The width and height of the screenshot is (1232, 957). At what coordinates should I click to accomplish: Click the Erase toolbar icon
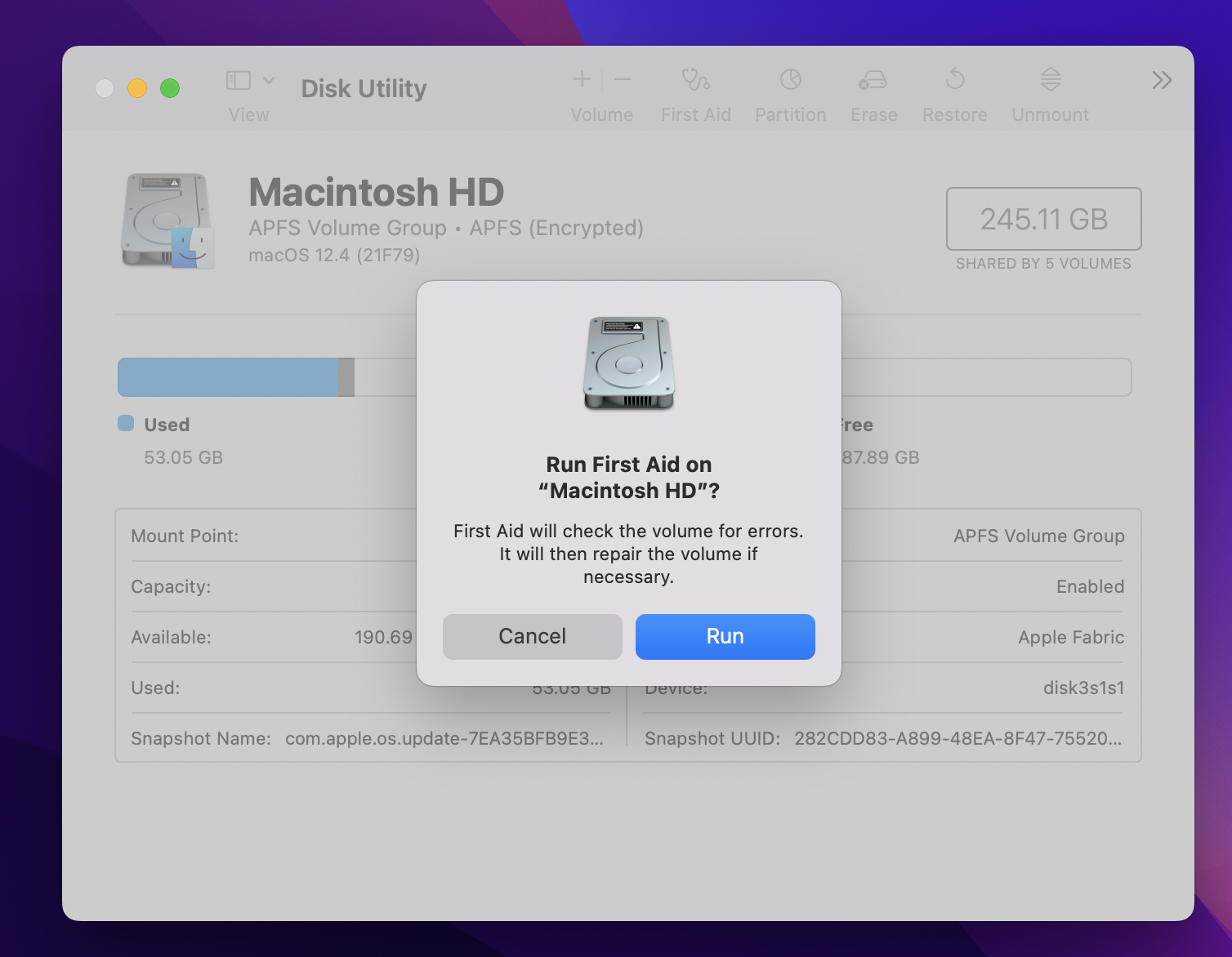click(873, 79)
